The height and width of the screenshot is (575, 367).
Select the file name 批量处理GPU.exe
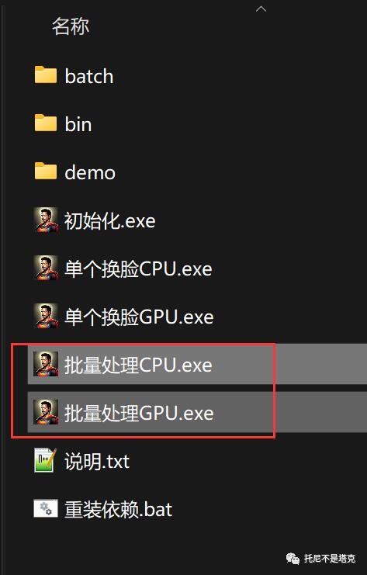click(139, 413)
